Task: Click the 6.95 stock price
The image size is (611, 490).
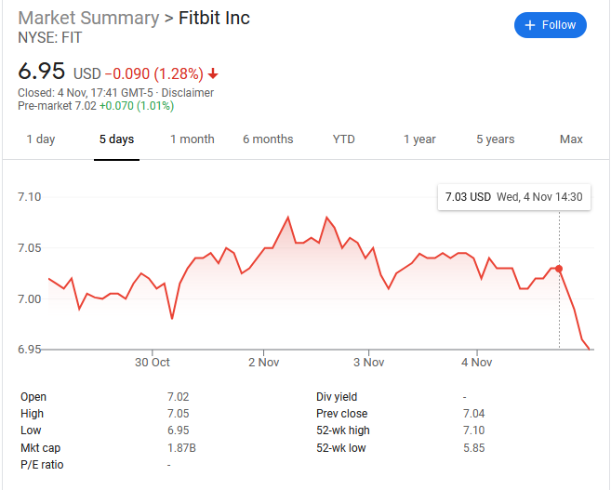Action: pos(42,72)
